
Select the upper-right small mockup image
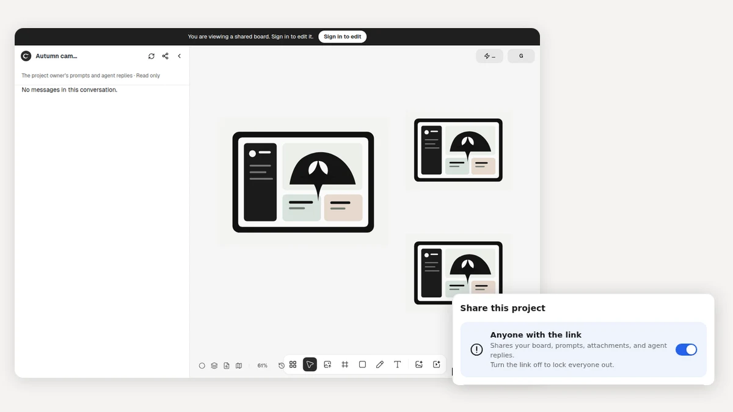[458, 150]
